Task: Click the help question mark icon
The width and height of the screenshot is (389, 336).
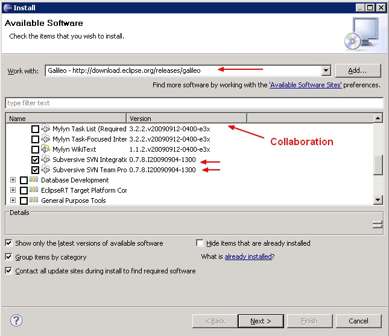Action: (x=17, y=320)
